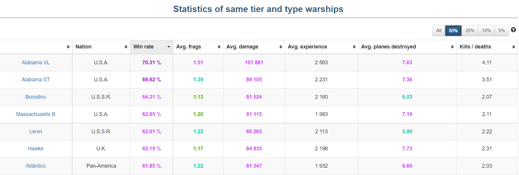The image size is (519, 175).
Task: Click the help question mark icon
Action: point(513,30)
